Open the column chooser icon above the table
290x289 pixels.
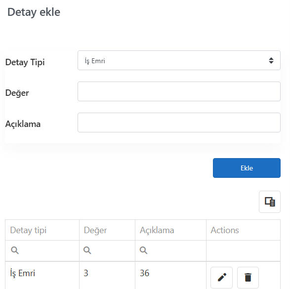pos(270,202)
